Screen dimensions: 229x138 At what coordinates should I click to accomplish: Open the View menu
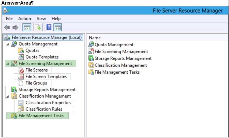tap(41, 19)
